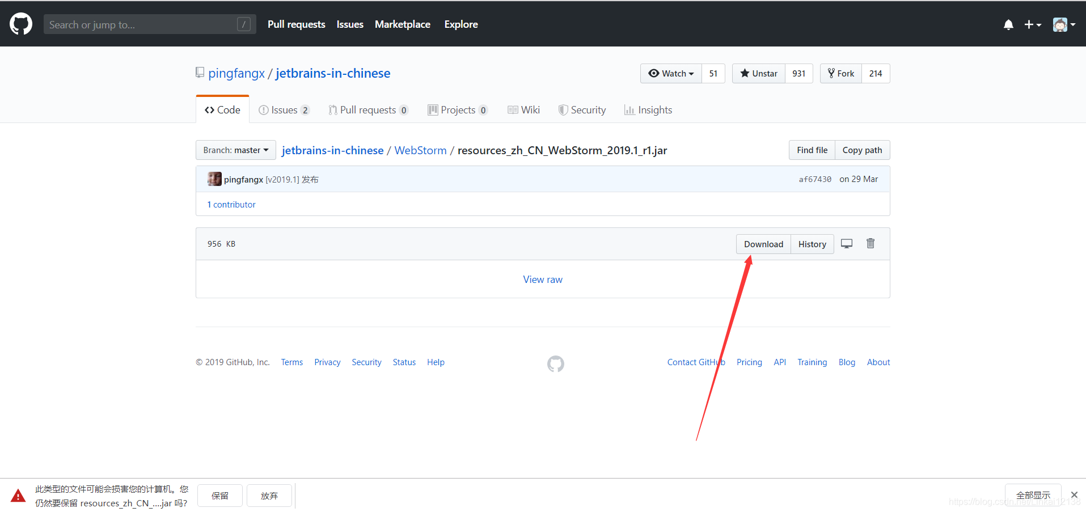Close the browser download bar
Viewport: 1086px width, 512px height.
coord(1074,495)
